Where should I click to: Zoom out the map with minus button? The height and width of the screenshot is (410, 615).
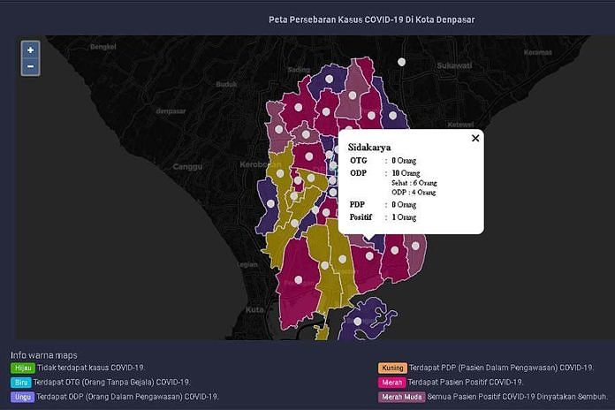[30, 66]
